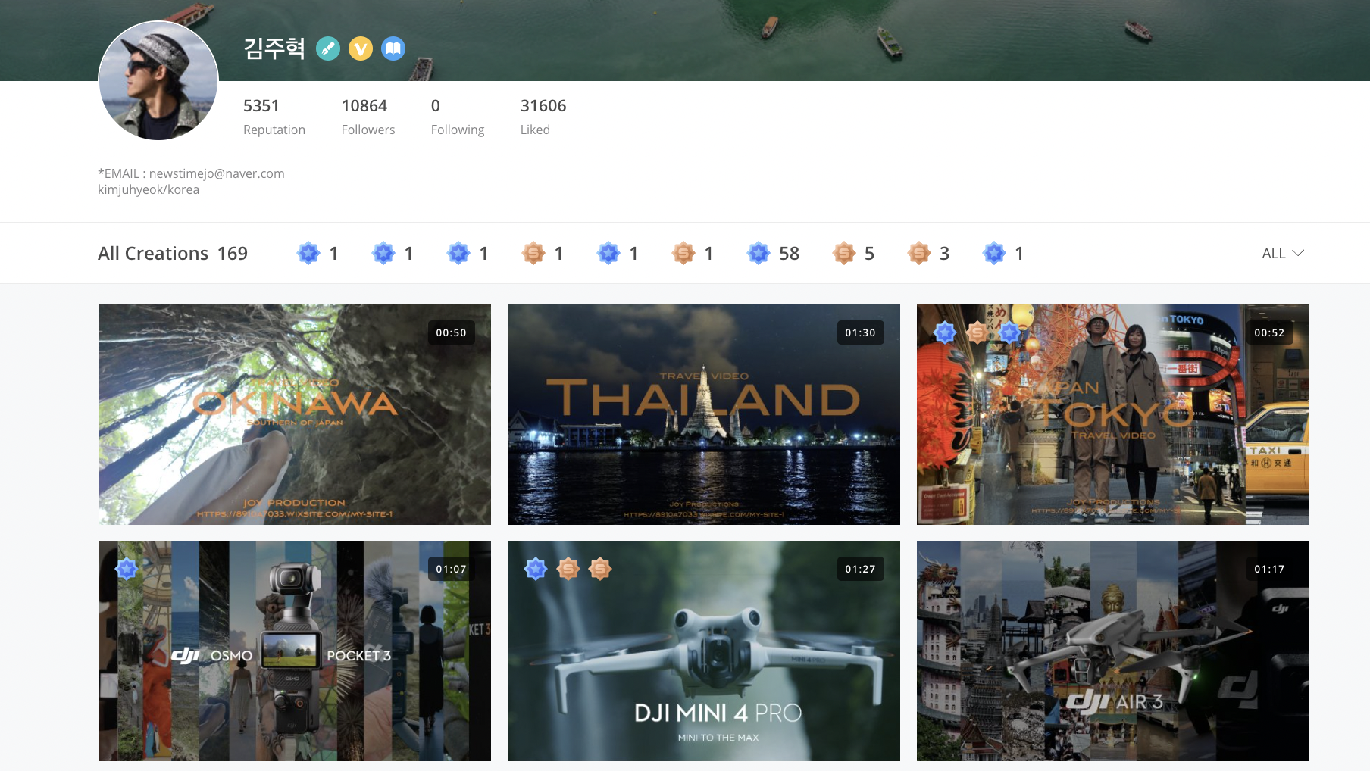The image size is (1370, 771).
Task: Click the 00:52 duration label on Tokyo
Action: click(x=1270, y=332)
